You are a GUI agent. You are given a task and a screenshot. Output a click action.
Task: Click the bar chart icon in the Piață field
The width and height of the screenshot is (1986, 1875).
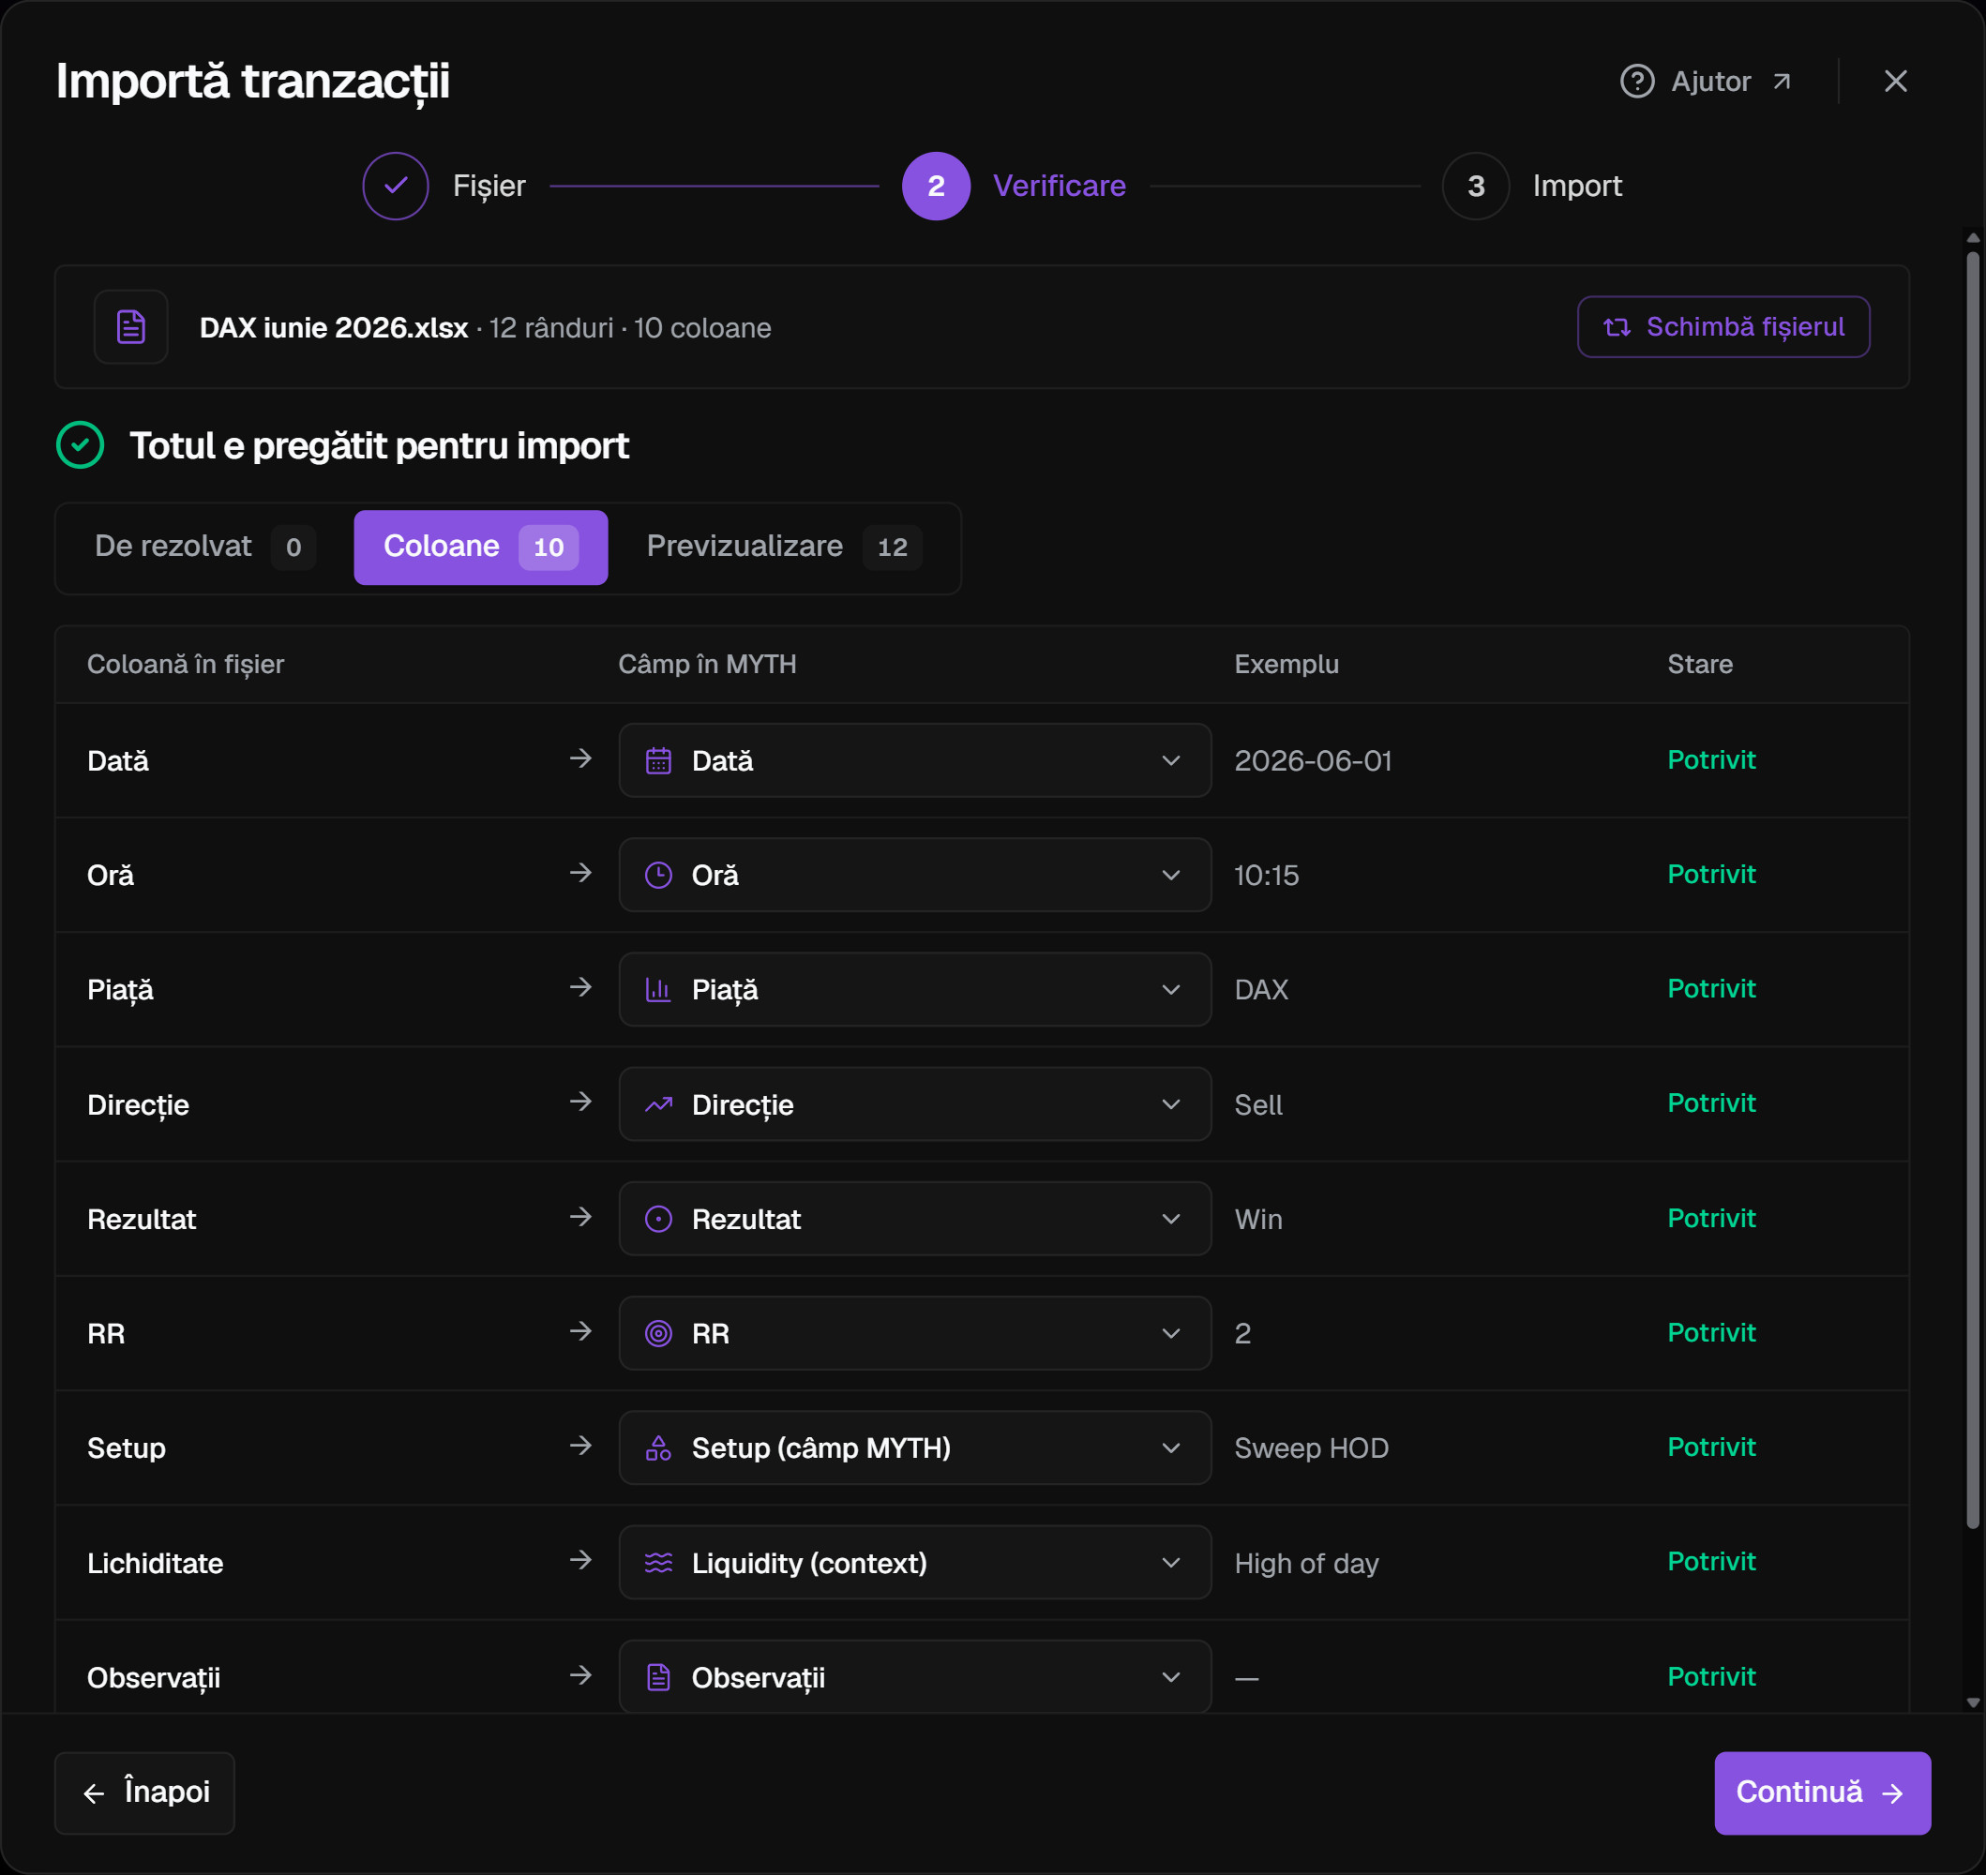(x=657, y=989)
